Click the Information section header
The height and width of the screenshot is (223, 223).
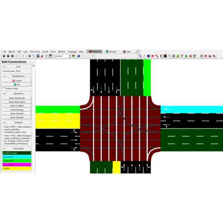(x=18, y=149)
